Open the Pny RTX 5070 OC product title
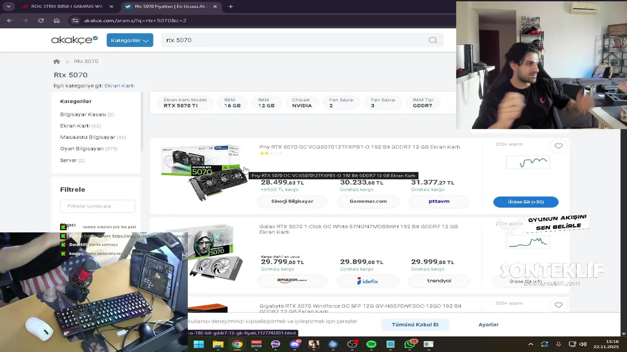This screenshot has width=627, height=352. coord(360,147)
